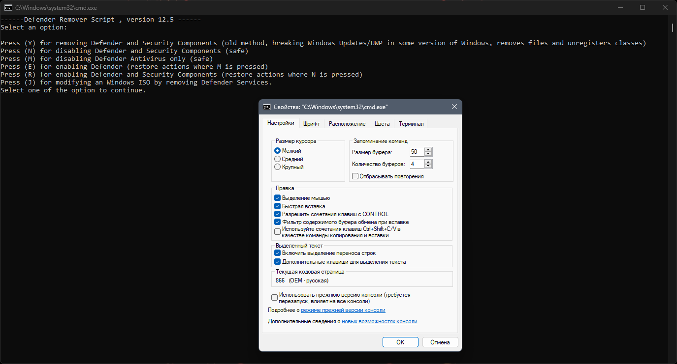Increase Количество буферов using the up arrow
The width and height of the screenshot is (677, 364).
tap(428, 162)
